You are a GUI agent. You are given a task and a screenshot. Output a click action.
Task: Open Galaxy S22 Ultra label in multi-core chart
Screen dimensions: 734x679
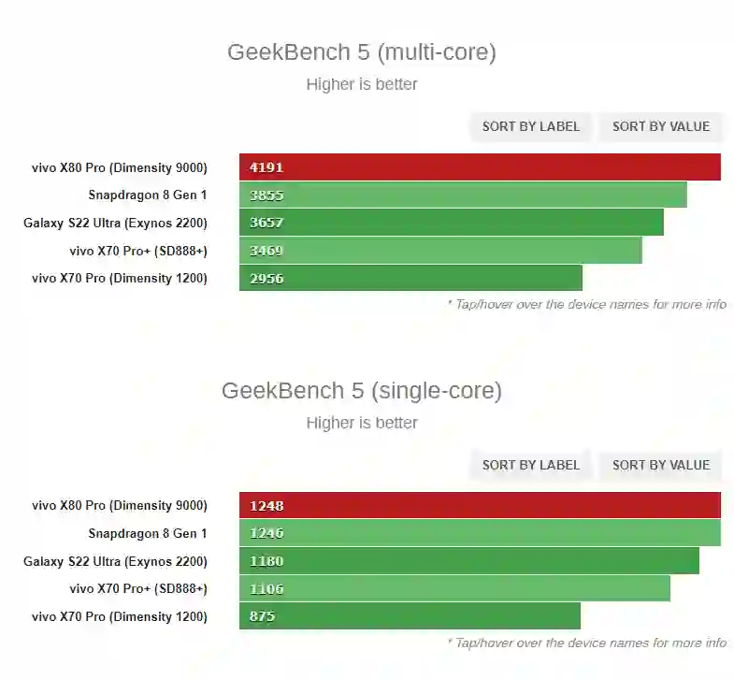[115, 223]
